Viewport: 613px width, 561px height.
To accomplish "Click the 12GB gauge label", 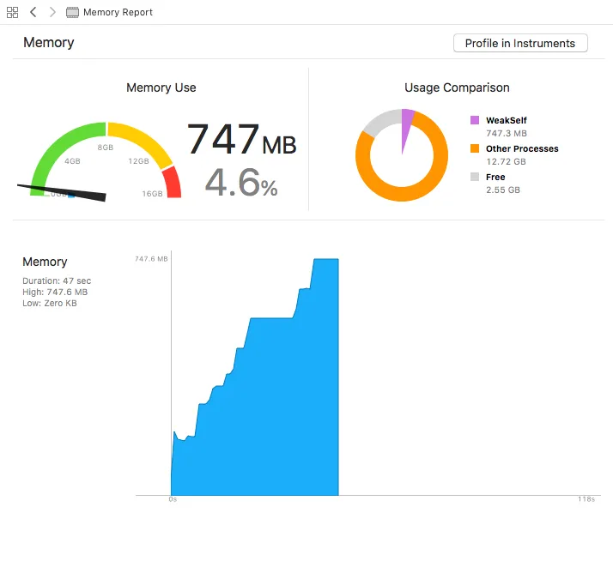I will pyautogui.click(x=138, y=161).
